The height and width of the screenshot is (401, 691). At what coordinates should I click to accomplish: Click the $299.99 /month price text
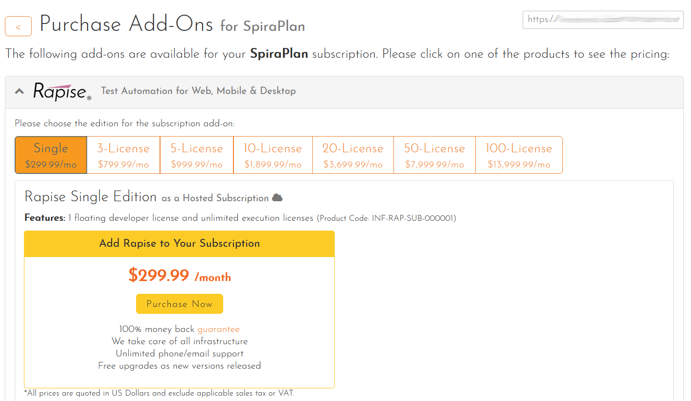coord(179,276)
